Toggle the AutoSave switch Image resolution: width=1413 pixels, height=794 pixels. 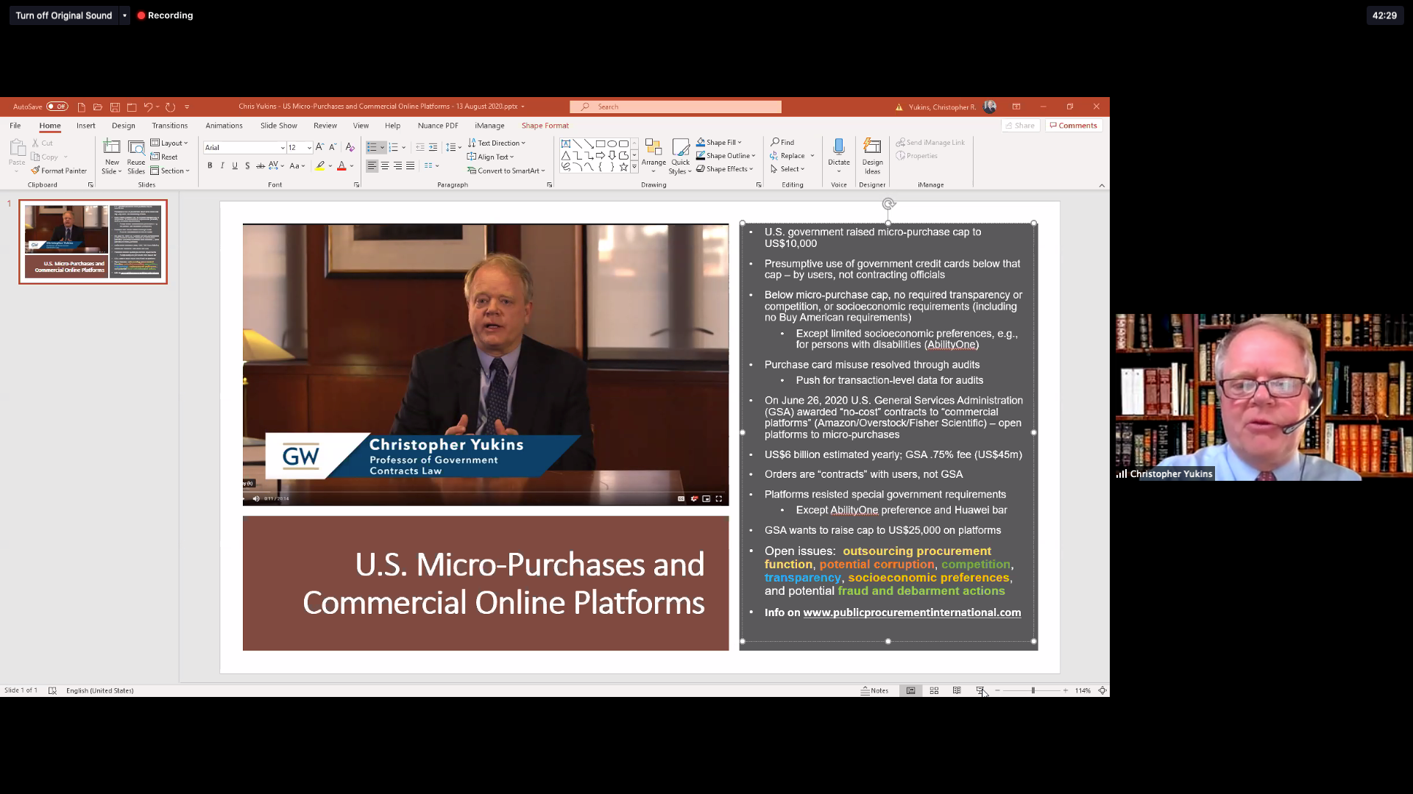tap(57, 107)
